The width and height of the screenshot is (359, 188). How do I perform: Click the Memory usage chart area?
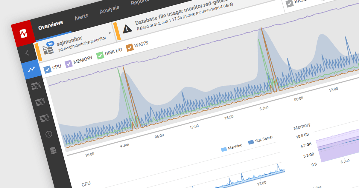point(338,146)
